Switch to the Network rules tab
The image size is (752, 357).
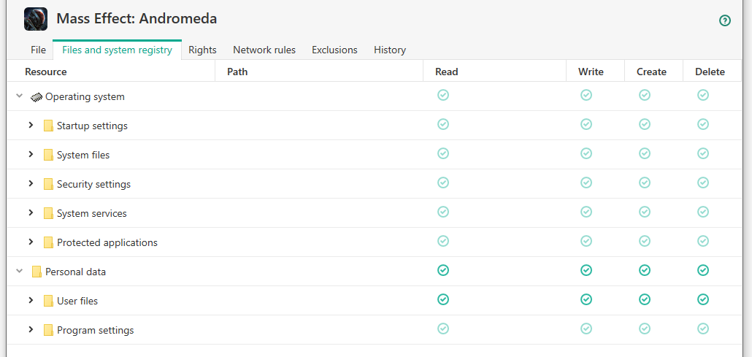(264, 50)
